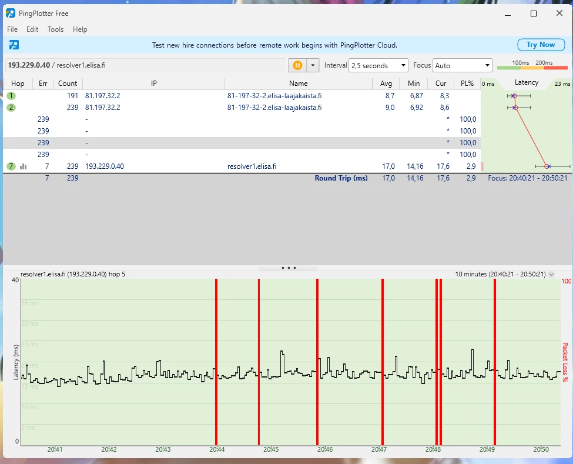Click the Round Trip (ms) summary label
The height and width of the screenshot is (464, 573).
341,178
